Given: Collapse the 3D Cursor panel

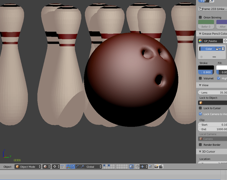Looking at the screenshot, I should click(x=200, y=152).
